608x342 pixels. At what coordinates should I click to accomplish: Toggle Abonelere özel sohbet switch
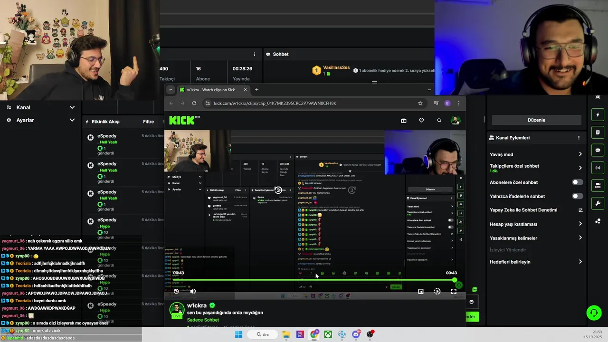[577, 182]
